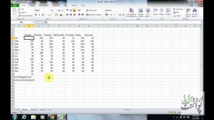
Task: Click the Excel Help question mark icon
Action: [192, 5]
